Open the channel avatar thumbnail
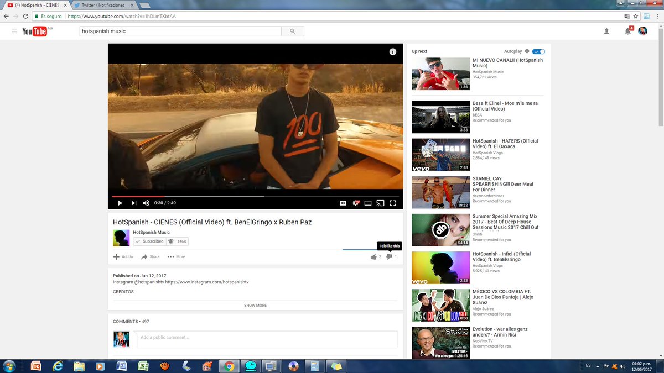The image size is (664, 373). point(121,238)
